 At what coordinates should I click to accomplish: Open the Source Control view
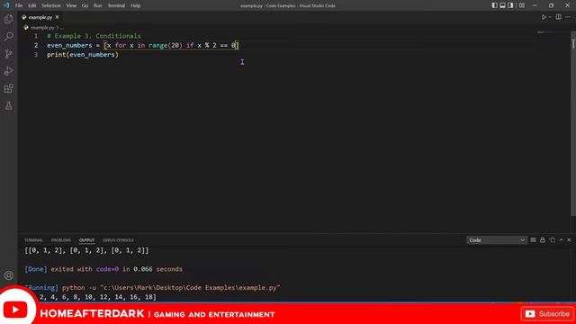tap(8, 54)
